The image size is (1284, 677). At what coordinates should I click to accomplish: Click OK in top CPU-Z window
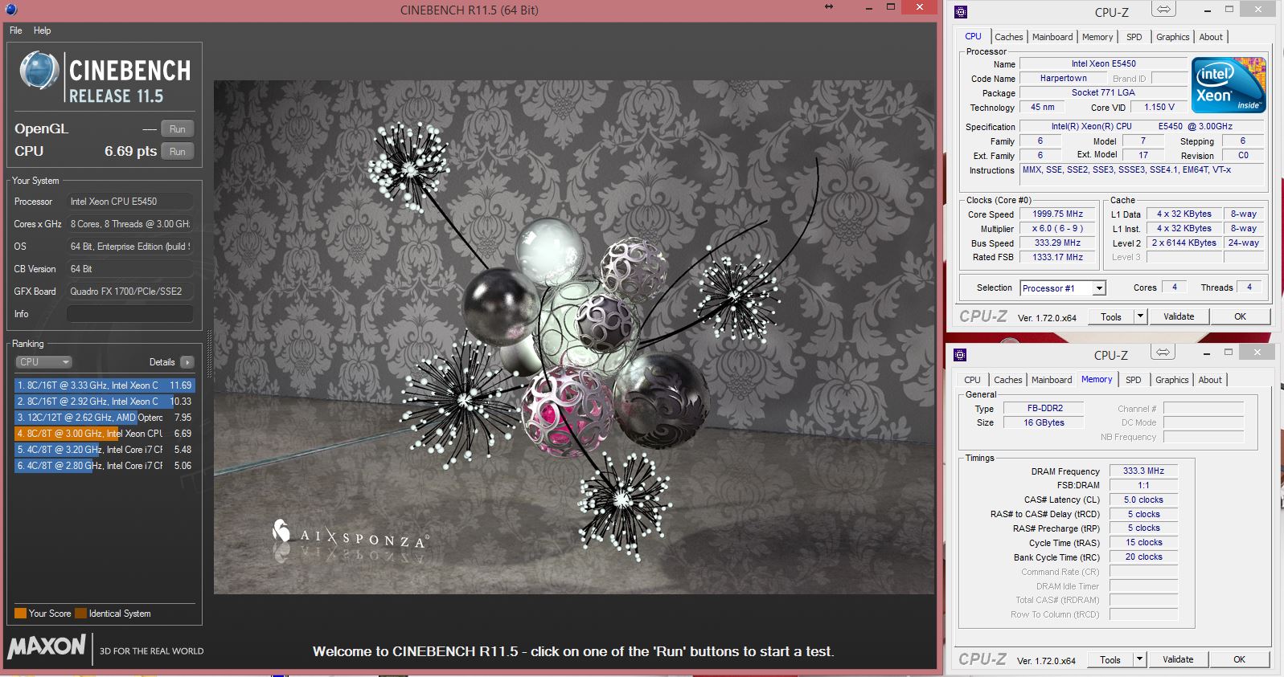point(1240,317)
